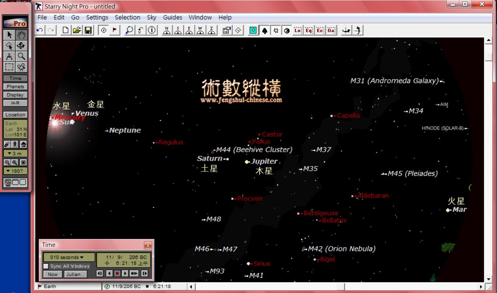Click the info circle icon
The image size is (497, 293).
[152, 30]
